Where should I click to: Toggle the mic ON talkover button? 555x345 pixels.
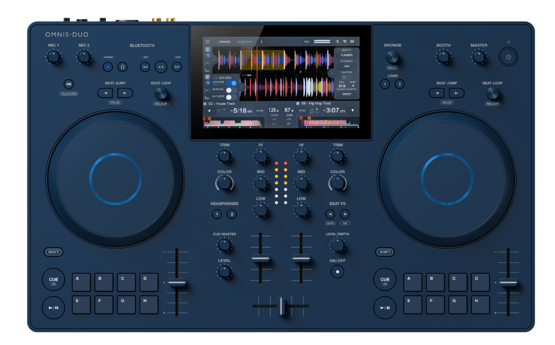click(x=69, y=84)
